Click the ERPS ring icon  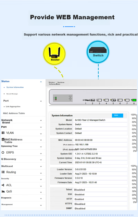[3, 153]
